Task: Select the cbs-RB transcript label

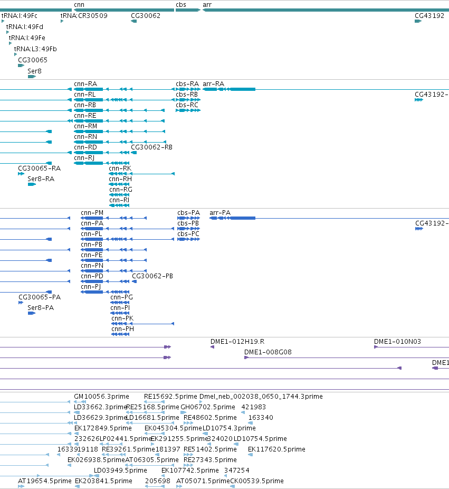Action: 187,95
